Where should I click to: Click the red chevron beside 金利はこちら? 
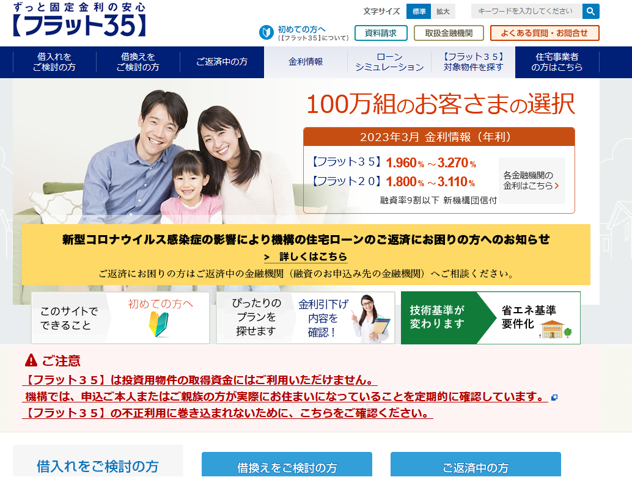click(557, 186)
